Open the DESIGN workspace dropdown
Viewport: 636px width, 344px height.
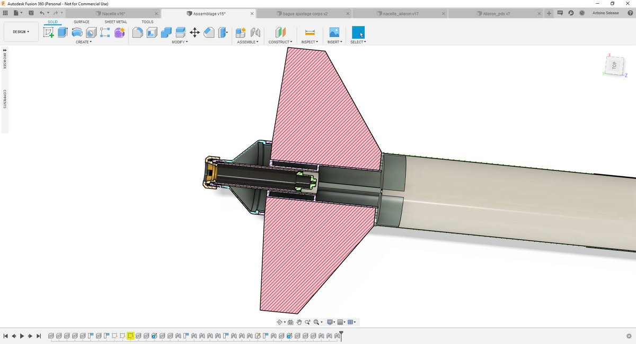pyautogui.click(x=21, y=32)
